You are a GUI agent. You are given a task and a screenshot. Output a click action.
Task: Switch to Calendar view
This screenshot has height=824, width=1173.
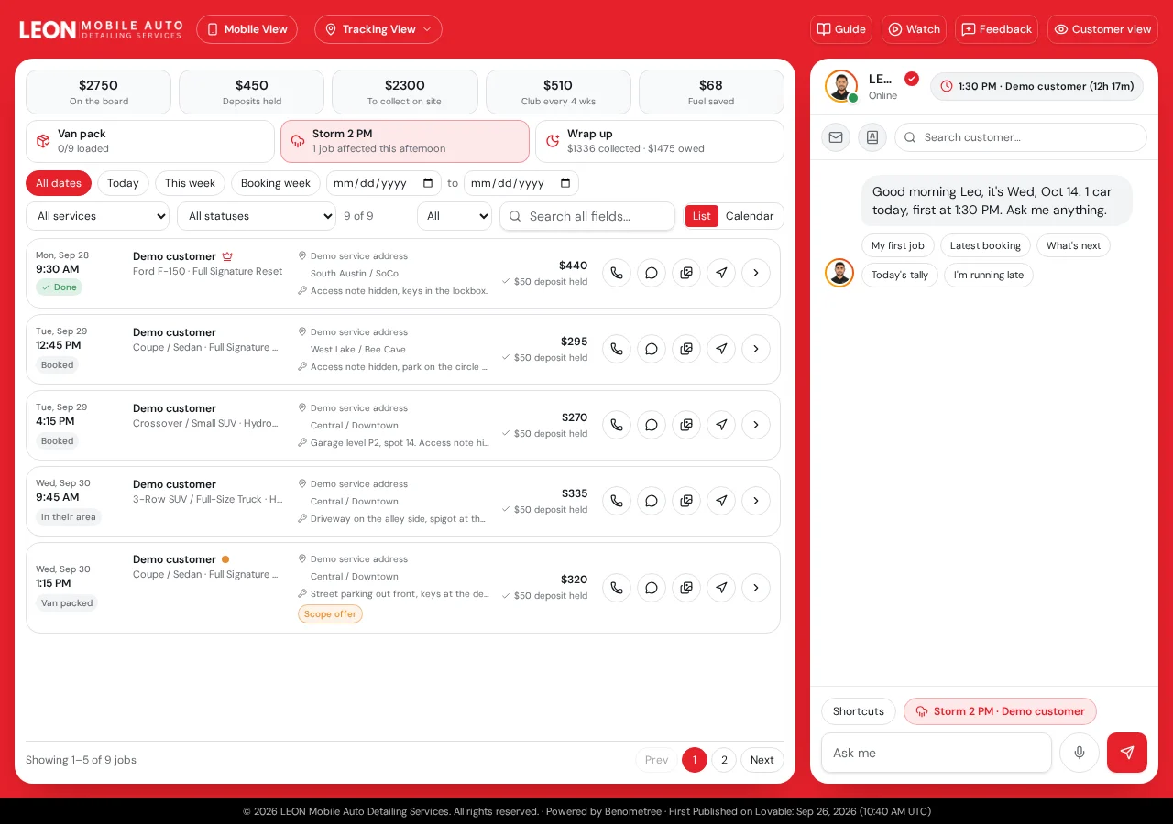pos(750,216)
